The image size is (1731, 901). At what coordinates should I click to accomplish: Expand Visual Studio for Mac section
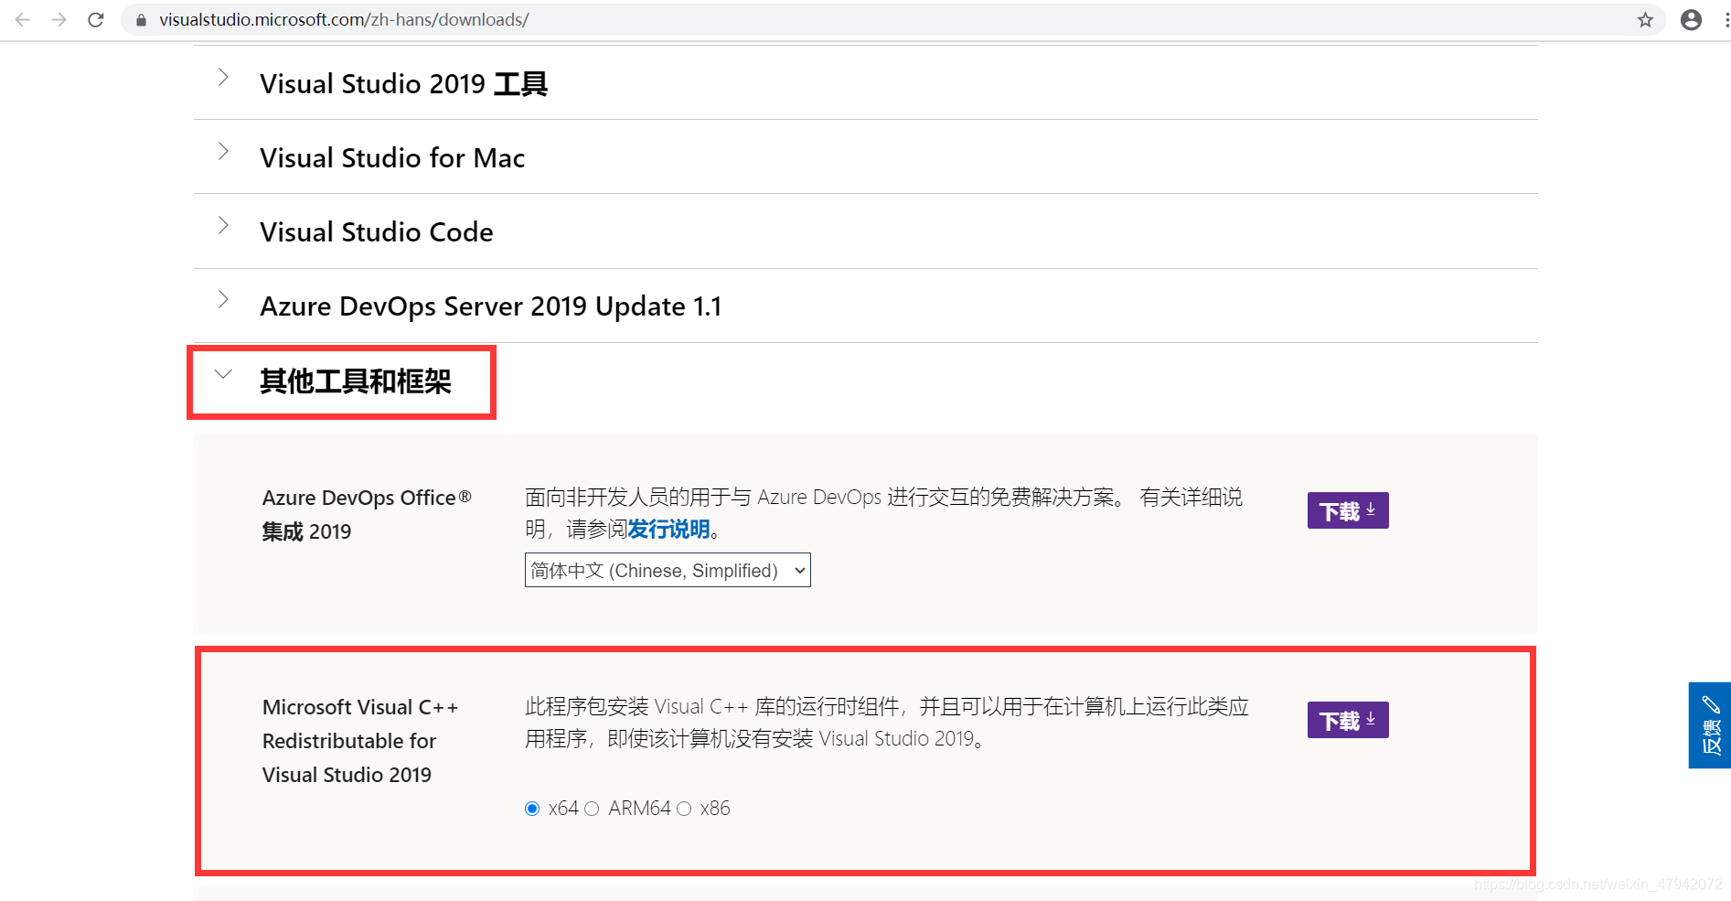[865, 157]
